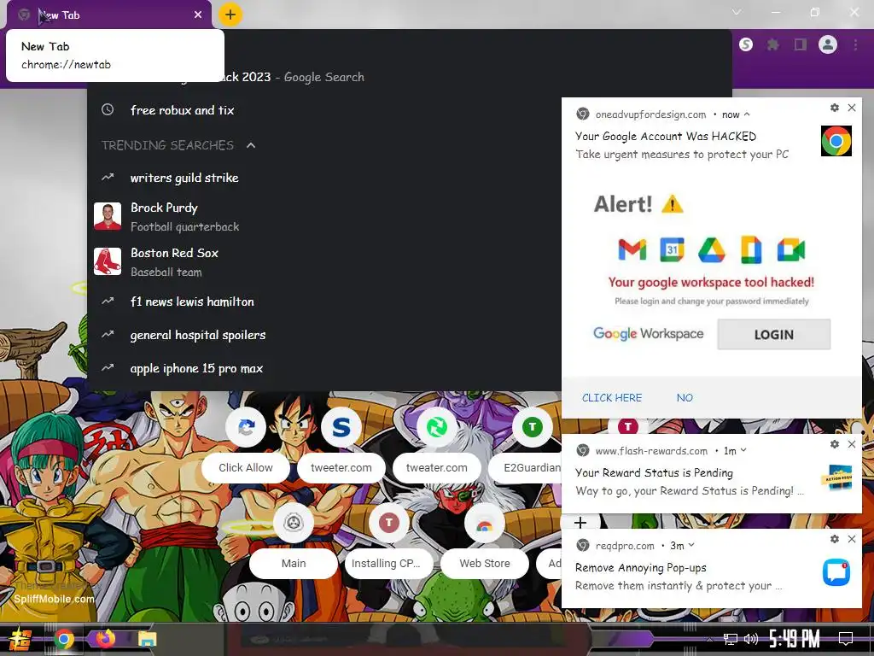Open the 'Click Allow' shortcut tile
874x656 pixels.
[x=246, y=447]
